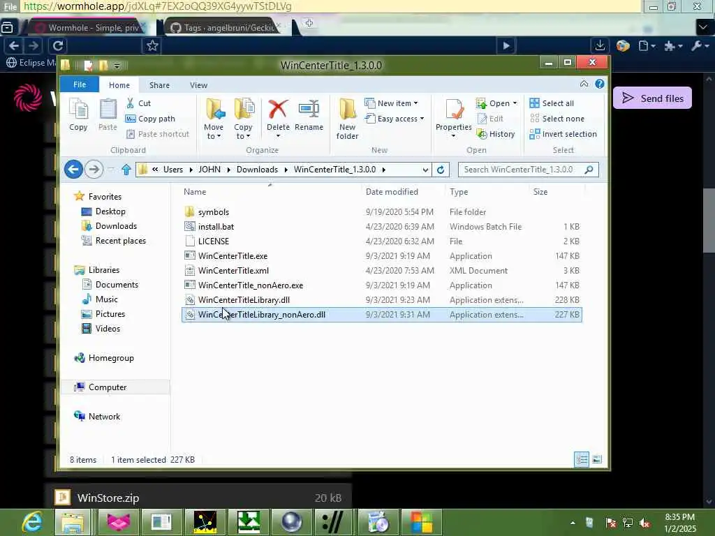Click Copy path in the Clipboard group

pyautogui.click(x=151, y=119)
